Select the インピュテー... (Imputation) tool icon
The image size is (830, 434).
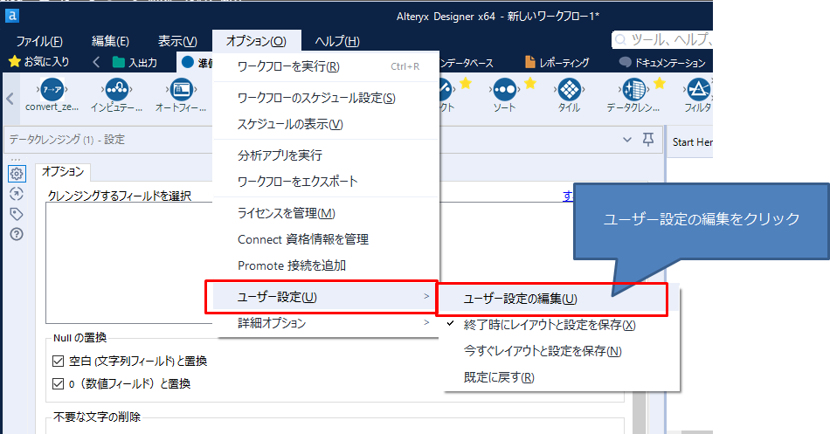coord(116,90)
